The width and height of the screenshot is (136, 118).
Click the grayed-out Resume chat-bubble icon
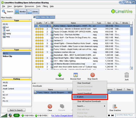coord(62,106)
